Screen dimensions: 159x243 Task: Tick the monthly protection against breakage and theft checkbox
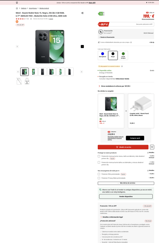(x=99, y=156)
